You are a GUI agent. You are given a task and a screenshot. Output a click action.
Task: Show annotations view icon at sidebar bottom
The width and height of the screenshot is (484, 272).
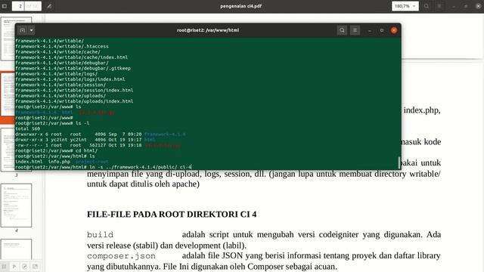click(x=25, y=267)
